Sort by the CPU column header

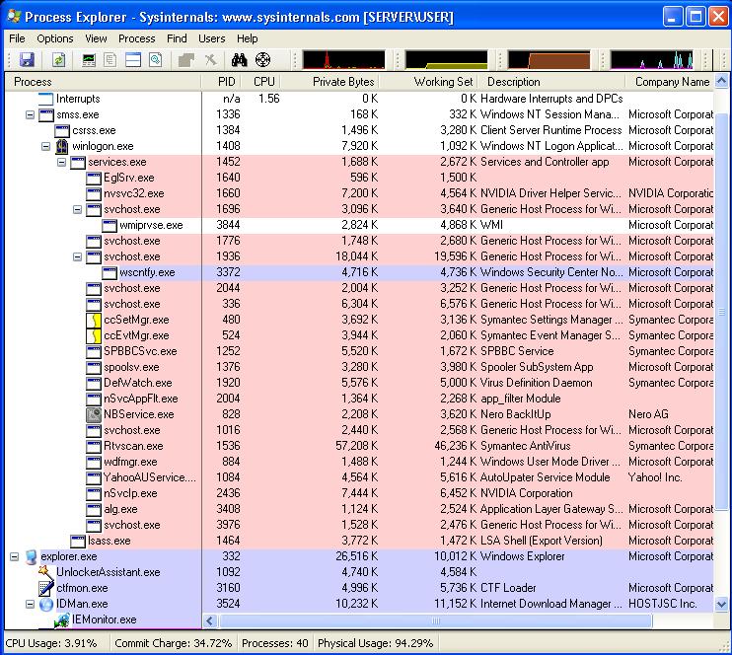pos(261,82)
